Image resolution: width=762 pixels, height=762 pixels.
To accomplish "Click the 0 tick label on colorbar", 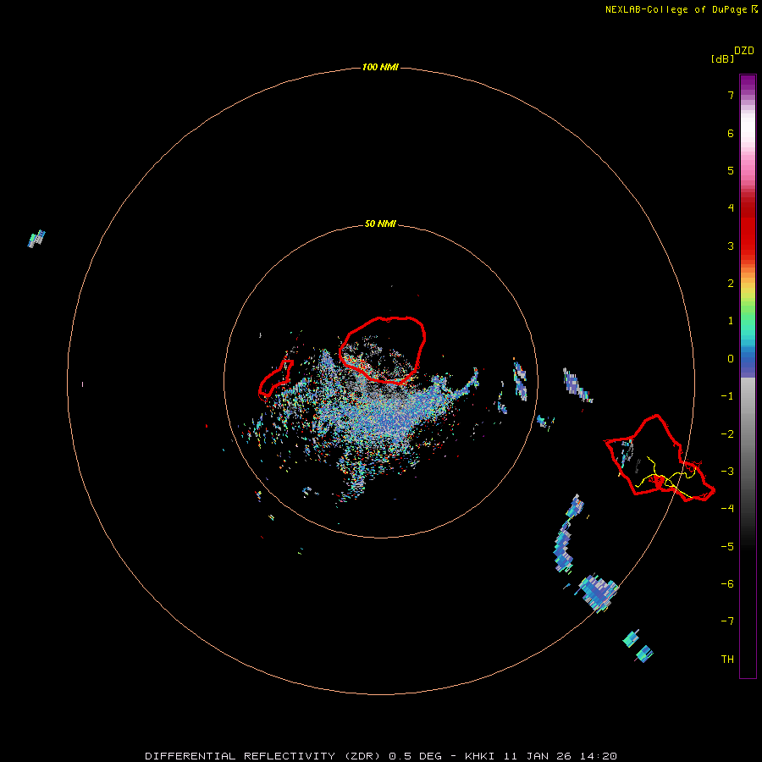I will 731,359.
